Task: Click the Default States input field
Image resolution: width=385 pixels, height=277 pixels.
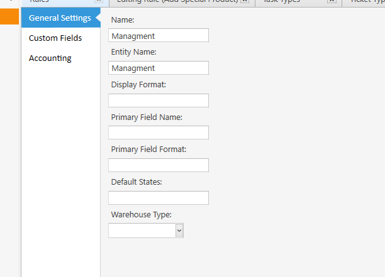Action: coord(159,198)
